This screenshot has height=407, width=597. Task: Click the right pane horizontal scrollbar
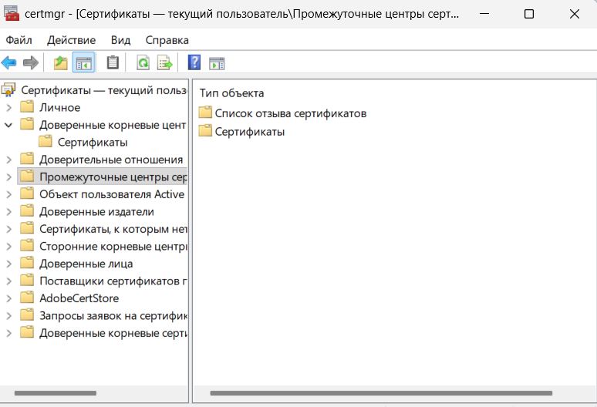(381, 393)
